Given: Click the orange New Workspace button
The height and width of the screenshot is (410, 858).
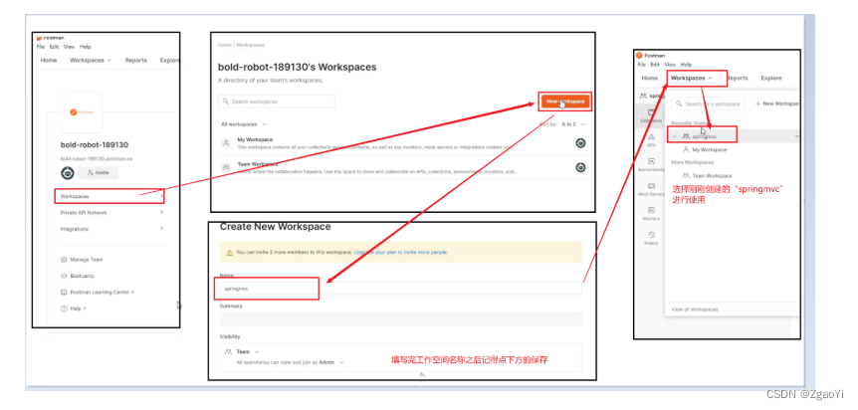Looking at the screenshot, I should click(x=565, y=102).
